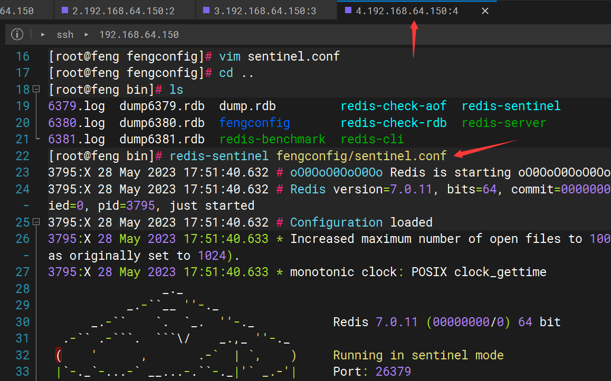Image resolution: width=611 pixels, height=381 pixels.
Task: Click the 'redis-check-rdb' entry
Action: click(394, 123)
